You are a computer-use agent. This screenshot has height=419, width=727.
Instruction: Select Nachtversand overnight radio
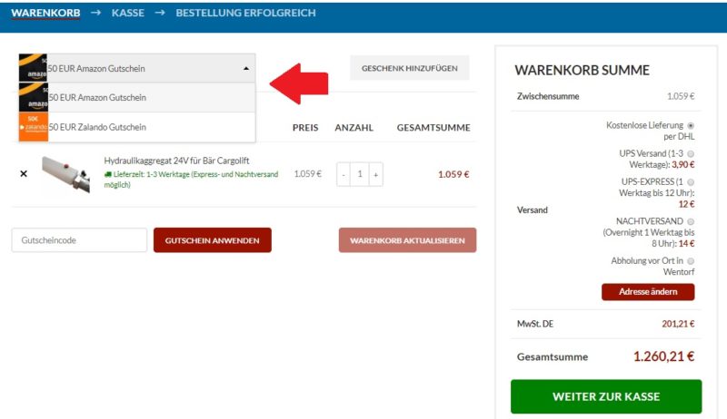click(x=691, y=221)
